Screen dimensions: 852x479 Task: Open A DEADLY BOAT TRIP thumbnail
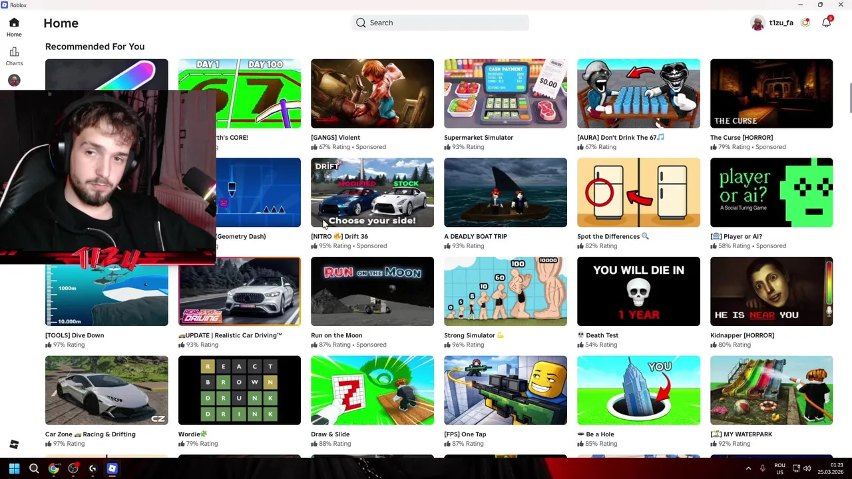click(505, 192)
